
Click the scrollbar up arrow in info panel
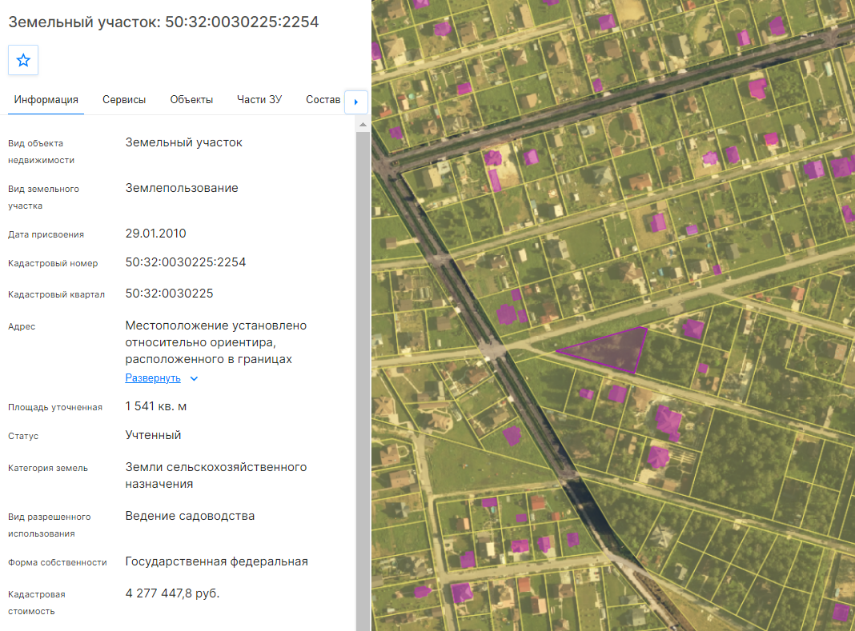click(x=363, y=125)
